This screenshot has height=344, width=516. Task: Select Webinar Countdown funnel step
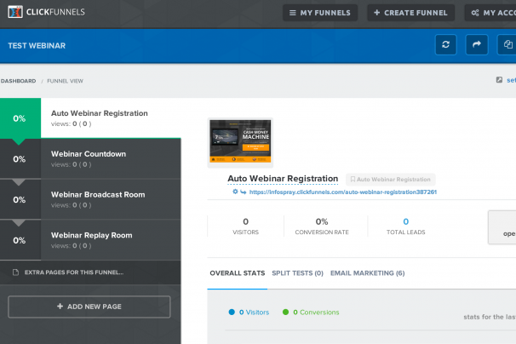pos(90,158)
